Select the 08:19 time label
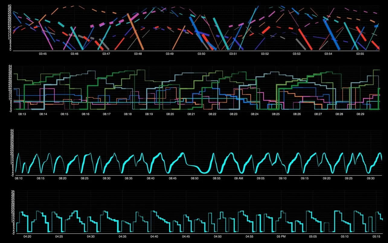Image resolution: width=388 pixels, height=243 pixels. [x=149, y=114]
